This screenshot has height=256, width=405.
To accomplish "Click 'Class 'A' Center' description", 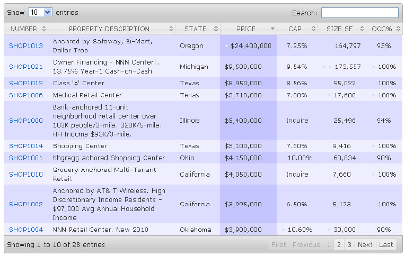I will pos(78,83).
